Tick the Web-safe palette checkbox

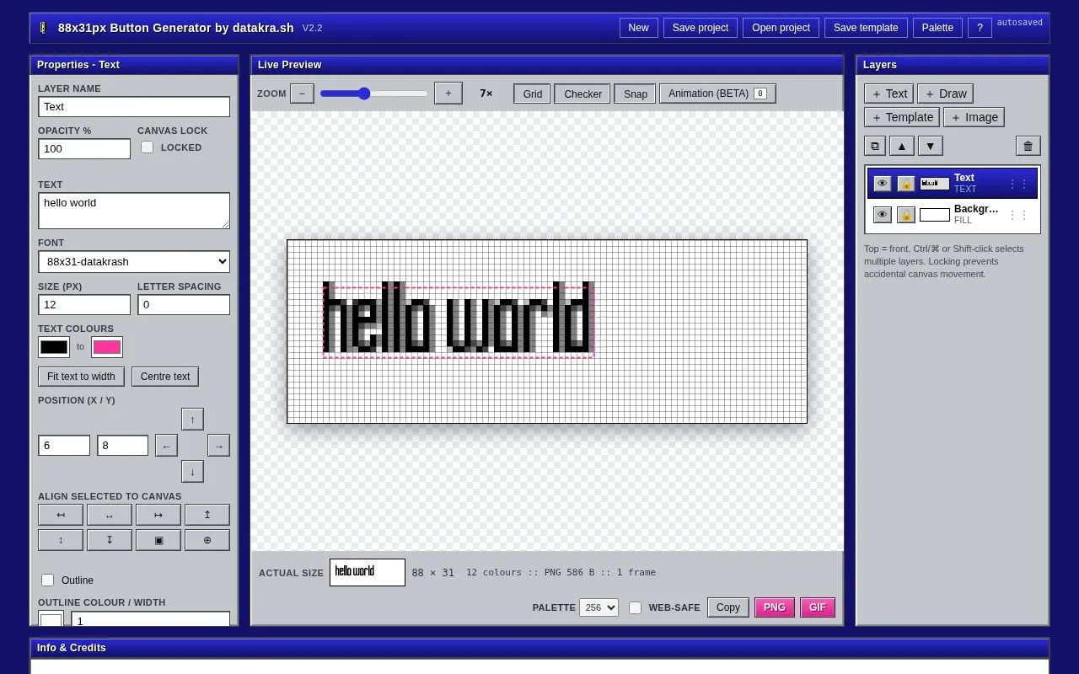point(636,607)
